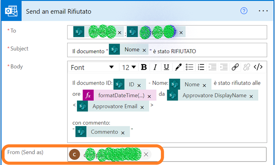Click the SharePoint icon on ID token
The image size is (275, 165).
click(x=119, y=84)
